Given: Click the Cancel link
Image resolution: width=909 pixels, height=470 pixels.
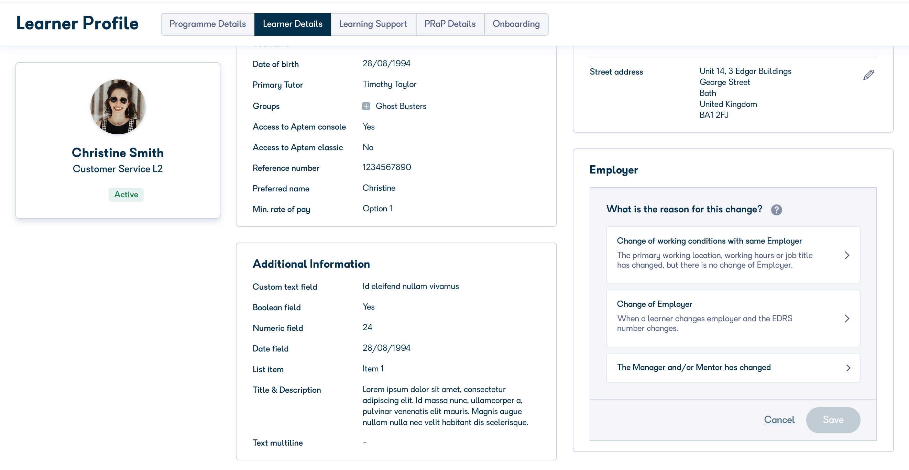Looking at the screenshot, I should [779, 419].
